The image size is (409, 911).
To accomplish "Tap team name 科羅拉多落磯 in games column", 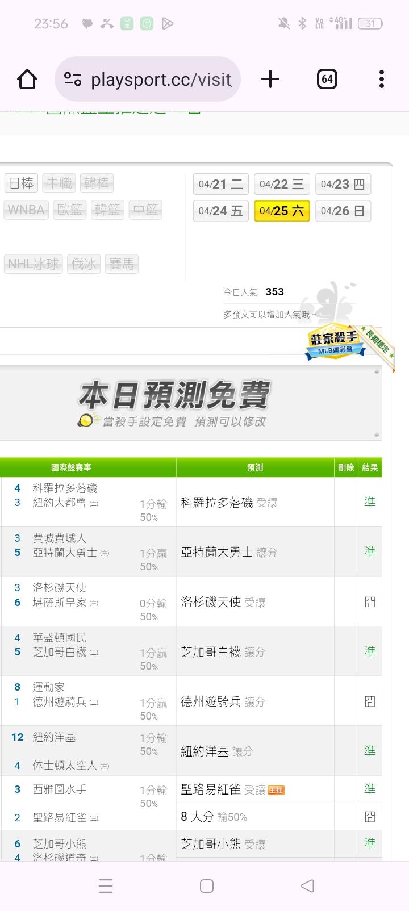I will coord(65,488).
